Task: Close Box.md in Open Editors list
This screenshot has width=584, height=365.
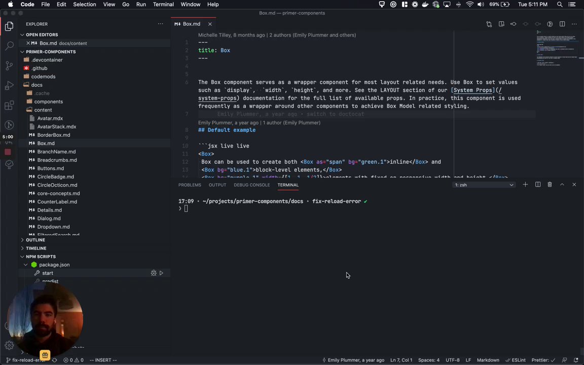Action: click(x=28, y=43)
